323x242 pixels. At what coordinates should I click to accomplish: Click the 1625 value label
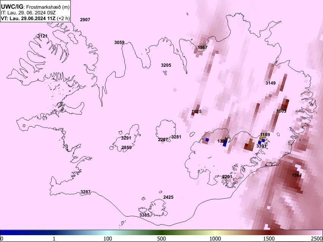[196, 112]
